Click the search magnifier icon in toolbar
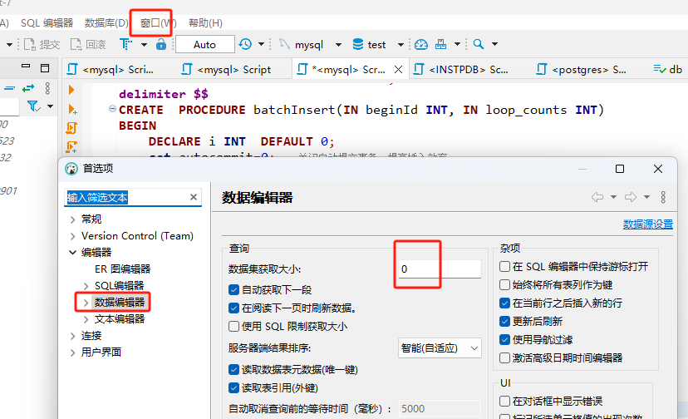 [479, 44]
